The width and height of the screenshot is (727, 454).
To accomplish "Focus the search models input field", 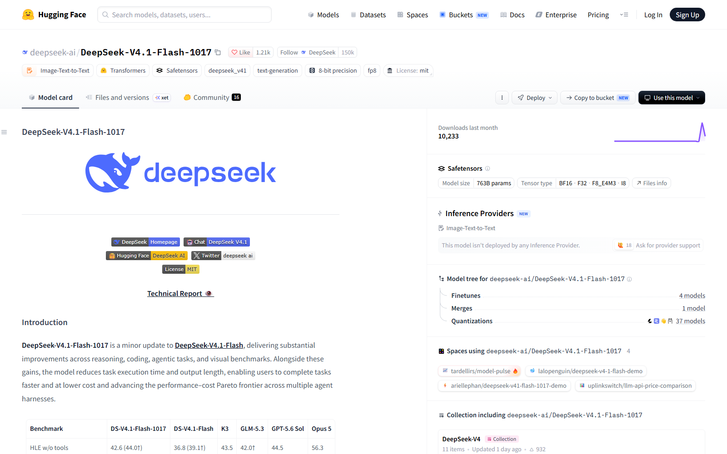I will (184, 15).
